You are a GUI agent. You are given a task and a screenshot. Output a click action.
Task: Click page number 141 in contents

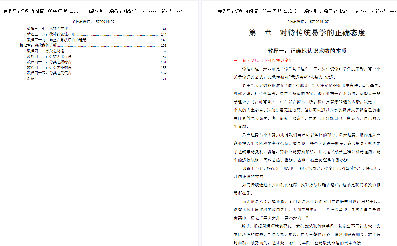point(164,29)
